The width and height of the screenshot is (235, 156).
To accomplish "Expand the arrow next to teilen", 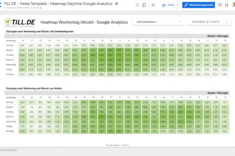I will point(178,5).
